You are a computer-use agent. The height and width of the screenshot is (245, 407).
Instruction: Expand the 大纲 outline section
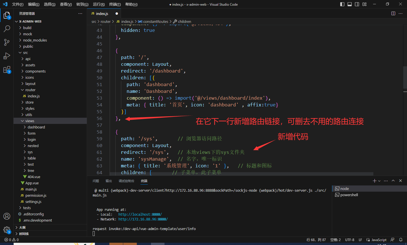tap(50, 228)
